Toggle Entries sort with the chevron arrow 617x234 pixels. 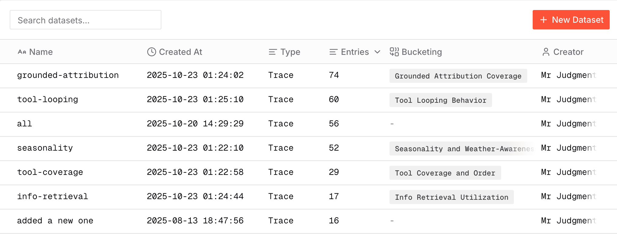(377, 52)
